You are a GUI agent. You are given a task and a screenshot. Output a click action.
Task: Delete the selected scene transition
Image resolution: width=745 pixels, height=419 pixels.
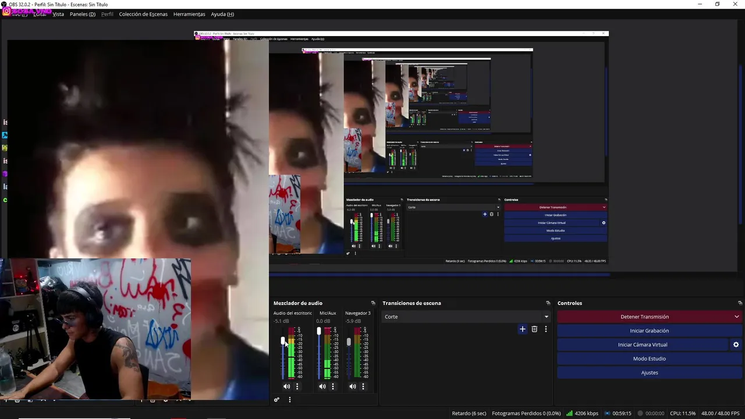(x=534, y=329)
